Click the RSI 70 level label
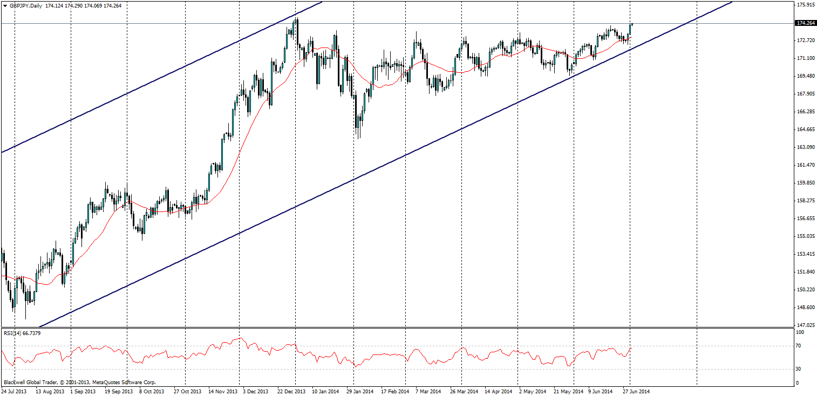Viewport: 817px width, 396px height. [799, 346]
